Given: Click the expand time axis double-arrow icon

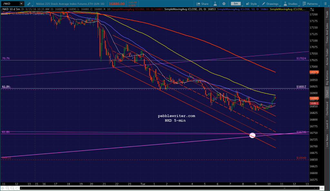Looking at the screenshot, I should [322, 188].
